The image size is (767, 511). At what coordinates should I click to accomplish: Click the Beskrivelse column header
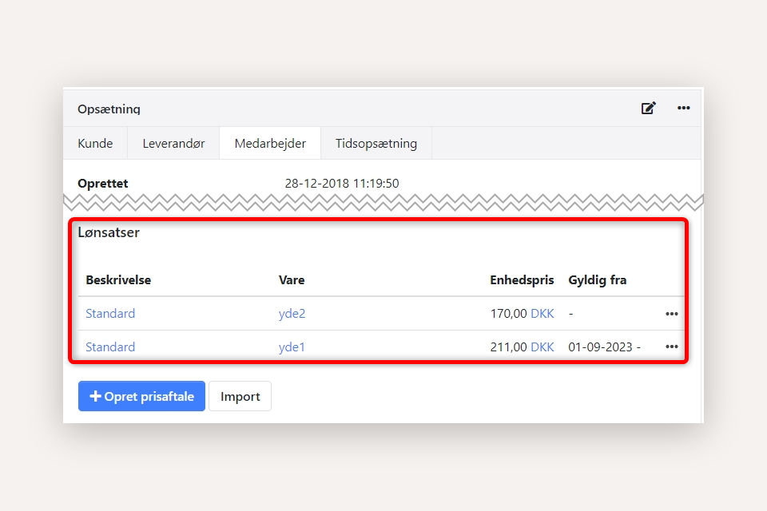point(118,280)
